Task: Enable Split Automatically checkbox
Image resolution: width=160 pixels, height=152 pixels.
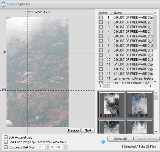Action: click(x=6, y=137)
